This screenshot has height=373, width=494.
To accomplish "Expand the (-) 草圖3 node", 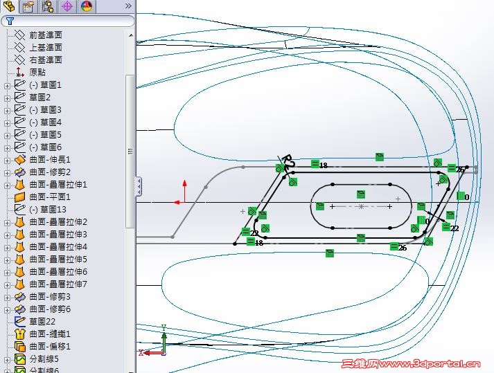I will pos(7,111).
